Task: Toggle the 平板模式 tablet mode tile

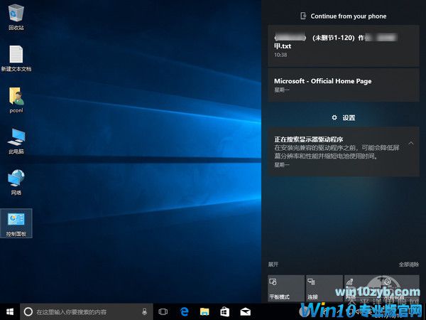Action: pos(286,289)
